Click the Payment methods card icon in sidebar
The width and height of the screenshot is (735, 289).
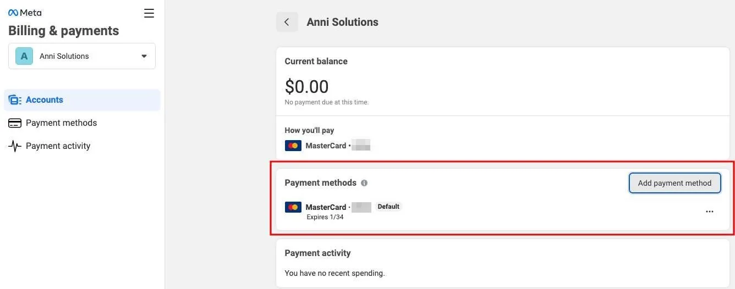[15, 123]
